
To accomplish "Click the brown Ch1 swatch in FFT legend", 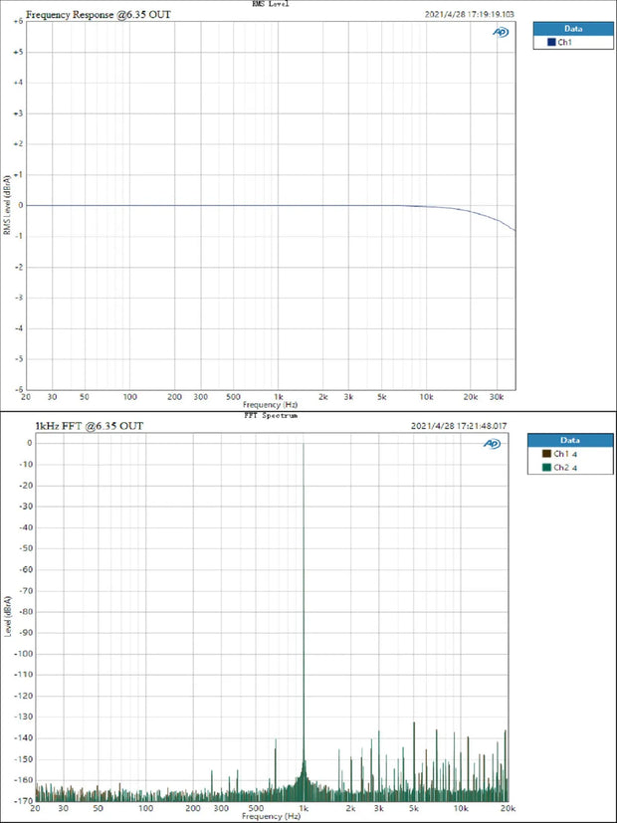I will pos(541,454).
